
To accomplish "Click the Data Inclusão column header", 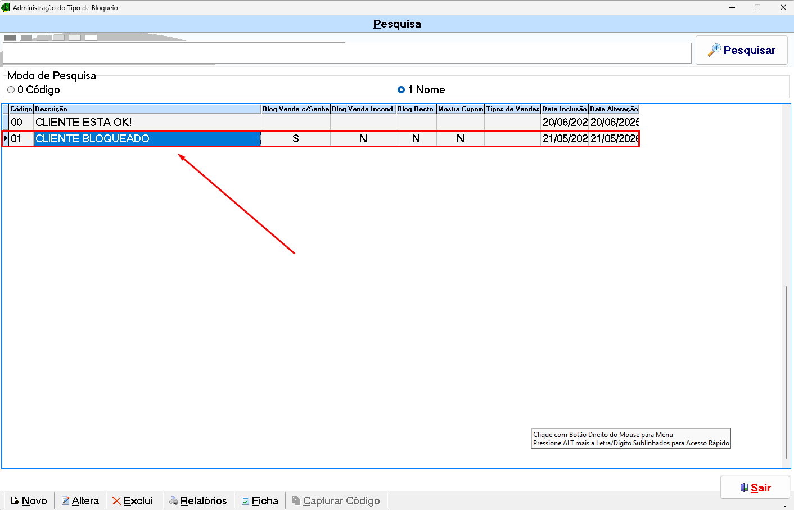I will (565, 109).
